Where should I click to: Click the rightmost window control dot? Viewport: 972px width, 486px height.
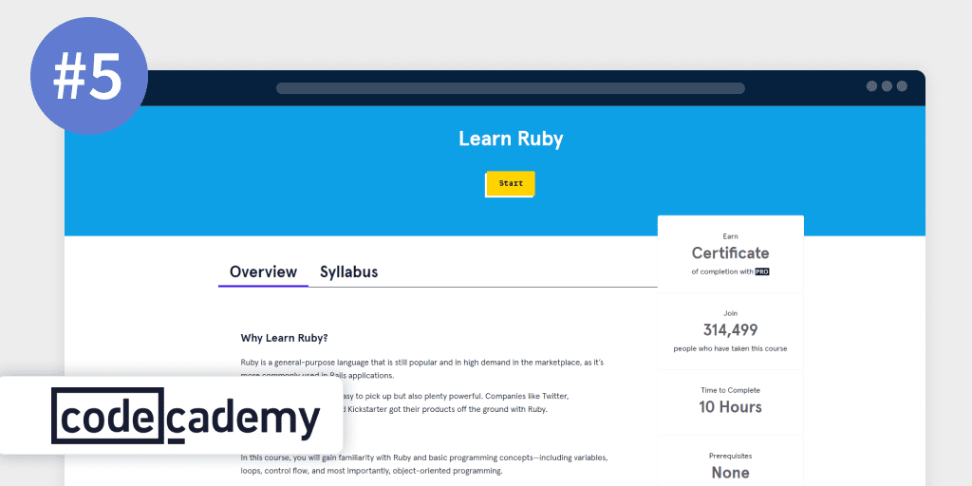(902, 86)
